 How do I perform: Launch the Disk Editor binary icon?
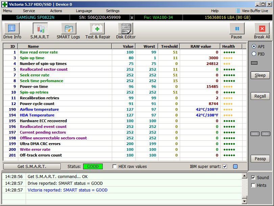coord(126,29)
